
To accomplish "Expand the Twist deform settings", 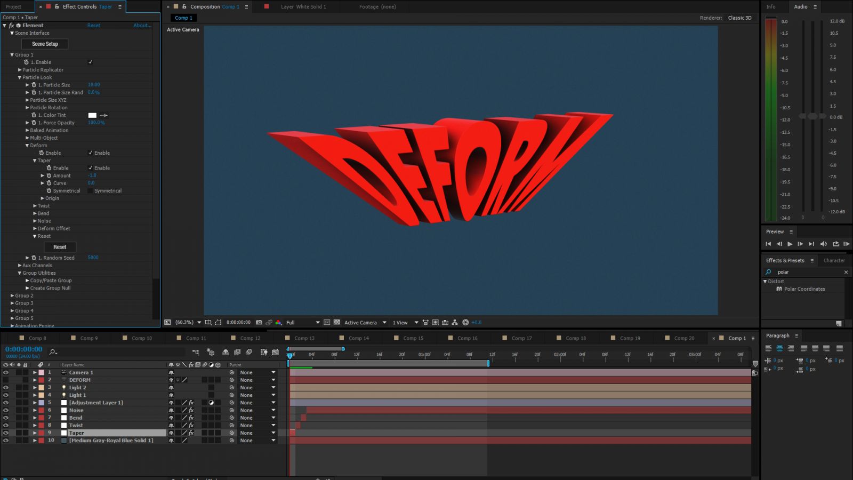I will click(x=35, y=206).
